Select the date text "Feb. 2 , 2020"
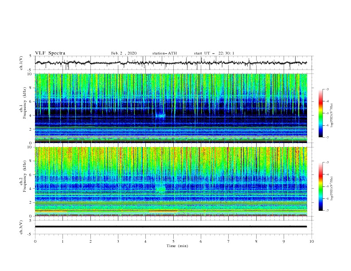The image size is (351, 271). [x=124, y=53]
